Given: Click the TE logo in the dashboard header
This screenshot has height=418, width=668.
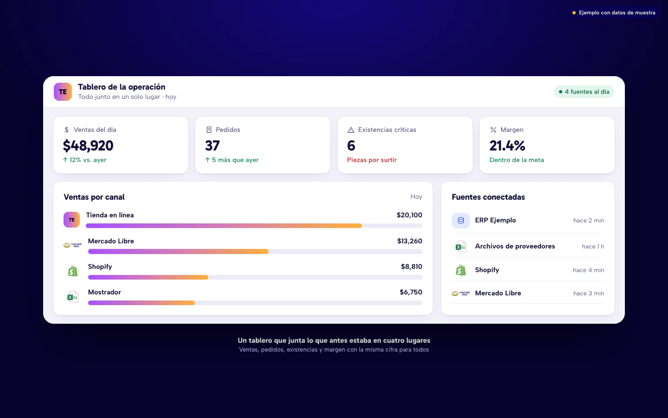Looking at the screenshot, I should (63, 92).
